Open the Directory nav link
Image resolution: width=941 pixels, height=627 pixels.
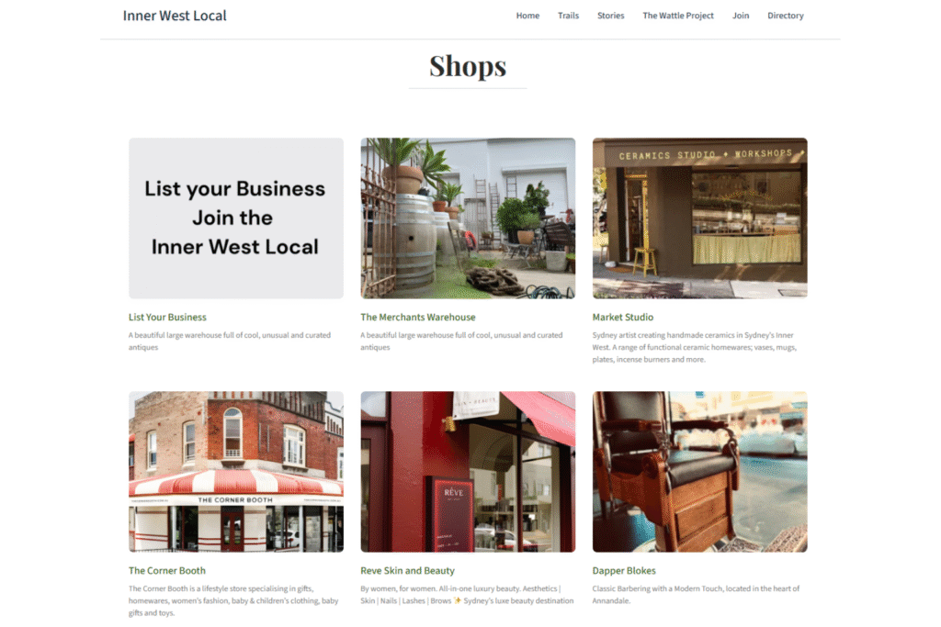click(x=785, y=16)
